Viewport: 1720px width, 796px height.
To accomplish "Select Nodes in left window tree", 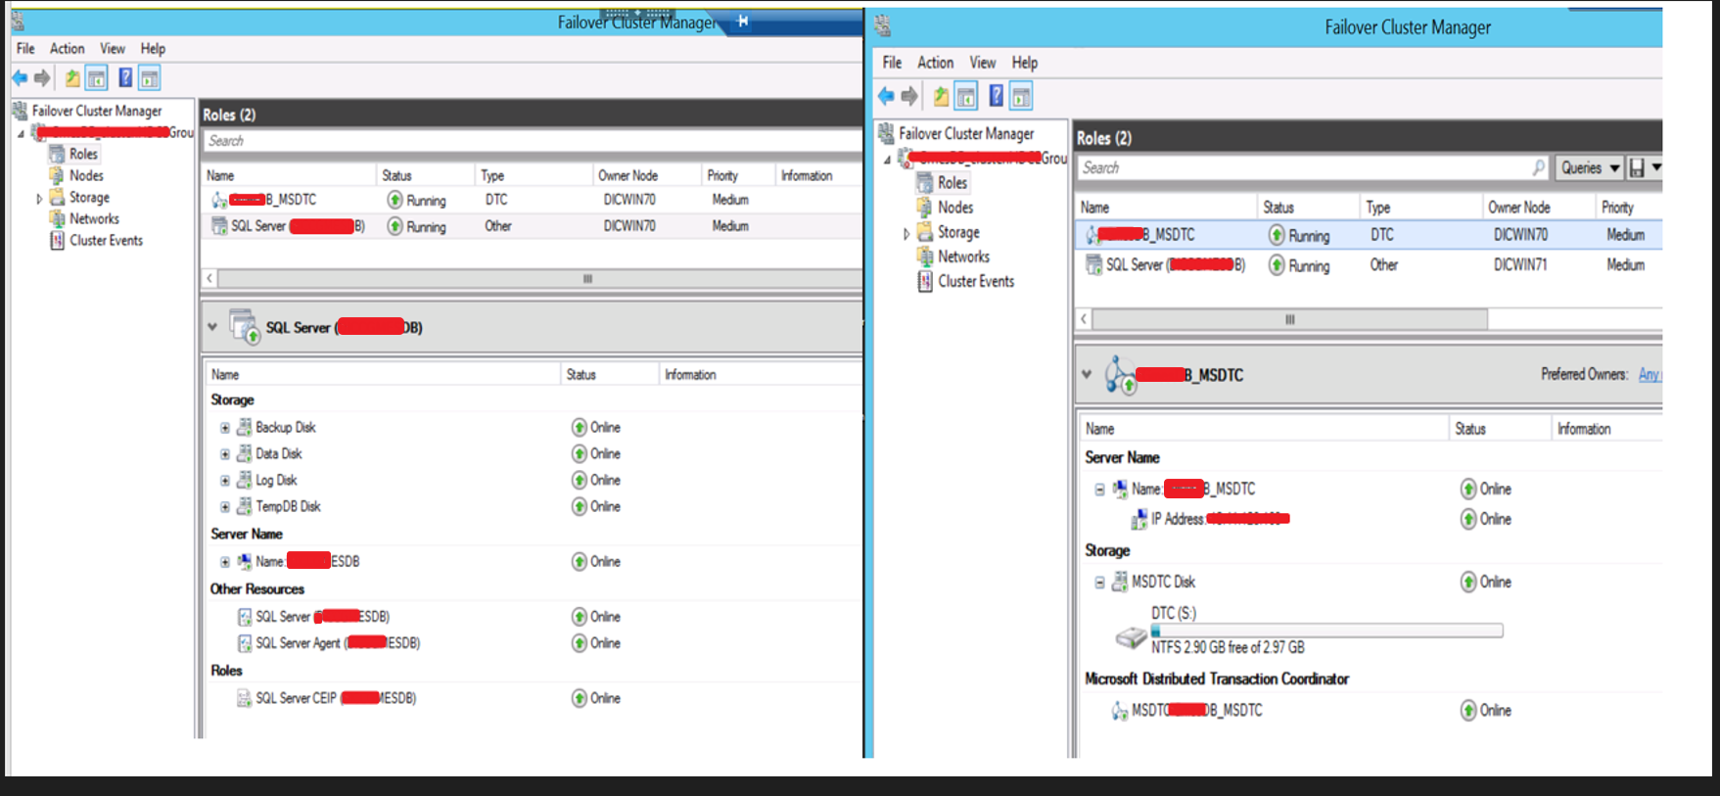I will pos(86,175).
